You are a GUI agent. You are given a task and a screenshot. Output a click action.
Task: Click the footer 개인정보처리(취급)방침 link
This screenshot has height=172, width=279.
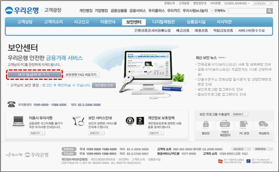74,159
